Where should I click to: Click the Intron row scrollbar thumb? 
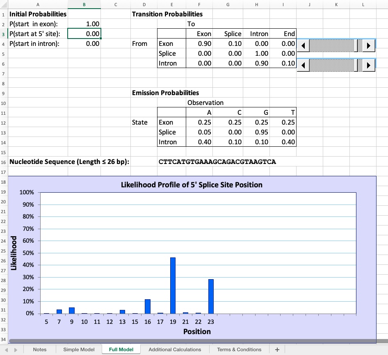coord(356,65)
